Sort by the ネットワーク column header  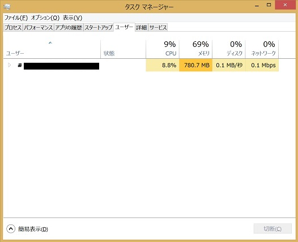(x=262, y=49)
